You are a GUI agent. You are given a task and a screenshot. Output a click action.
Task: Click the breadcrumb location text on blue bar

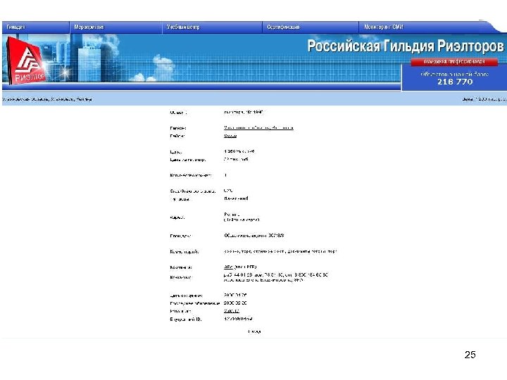click(47, 99)
